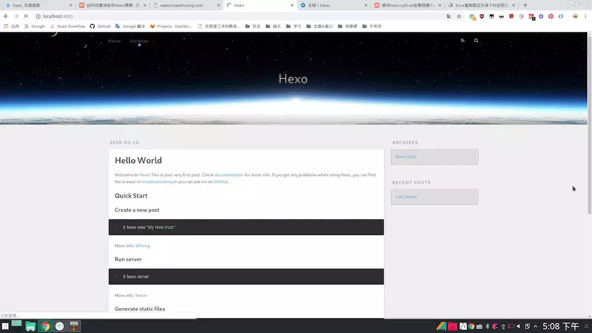Open the red shield ad-blocker extension

coord(482,16)
